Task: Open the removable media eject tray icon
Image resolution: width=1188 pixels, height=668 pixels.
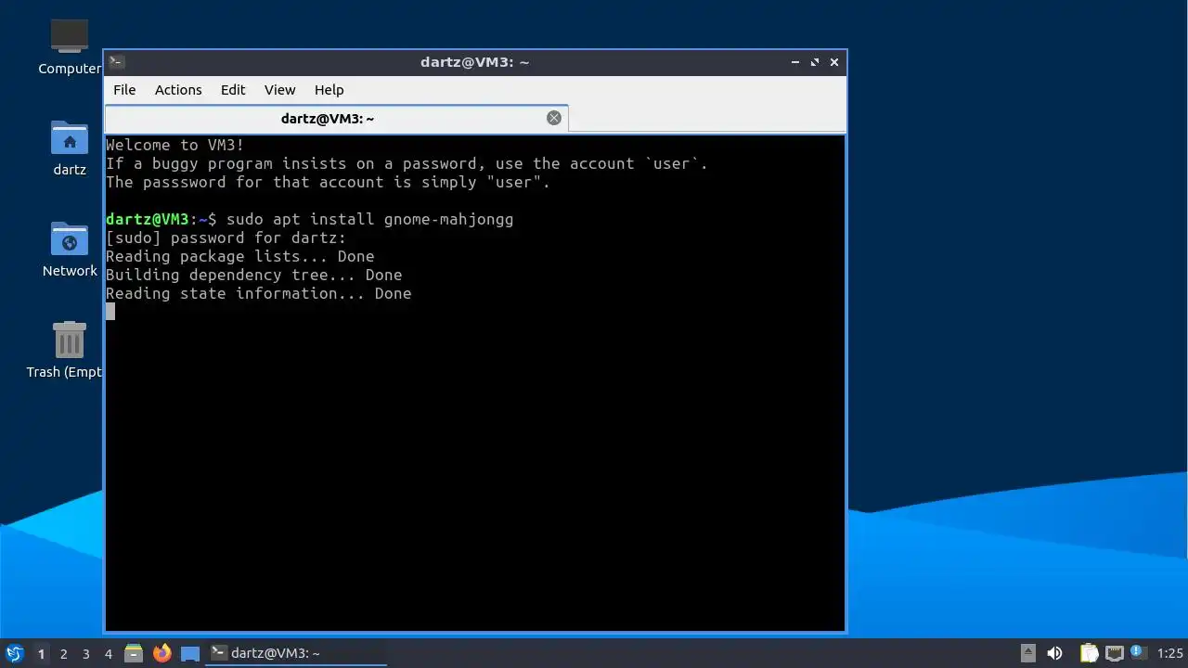Action: (x=1028, y=653)
